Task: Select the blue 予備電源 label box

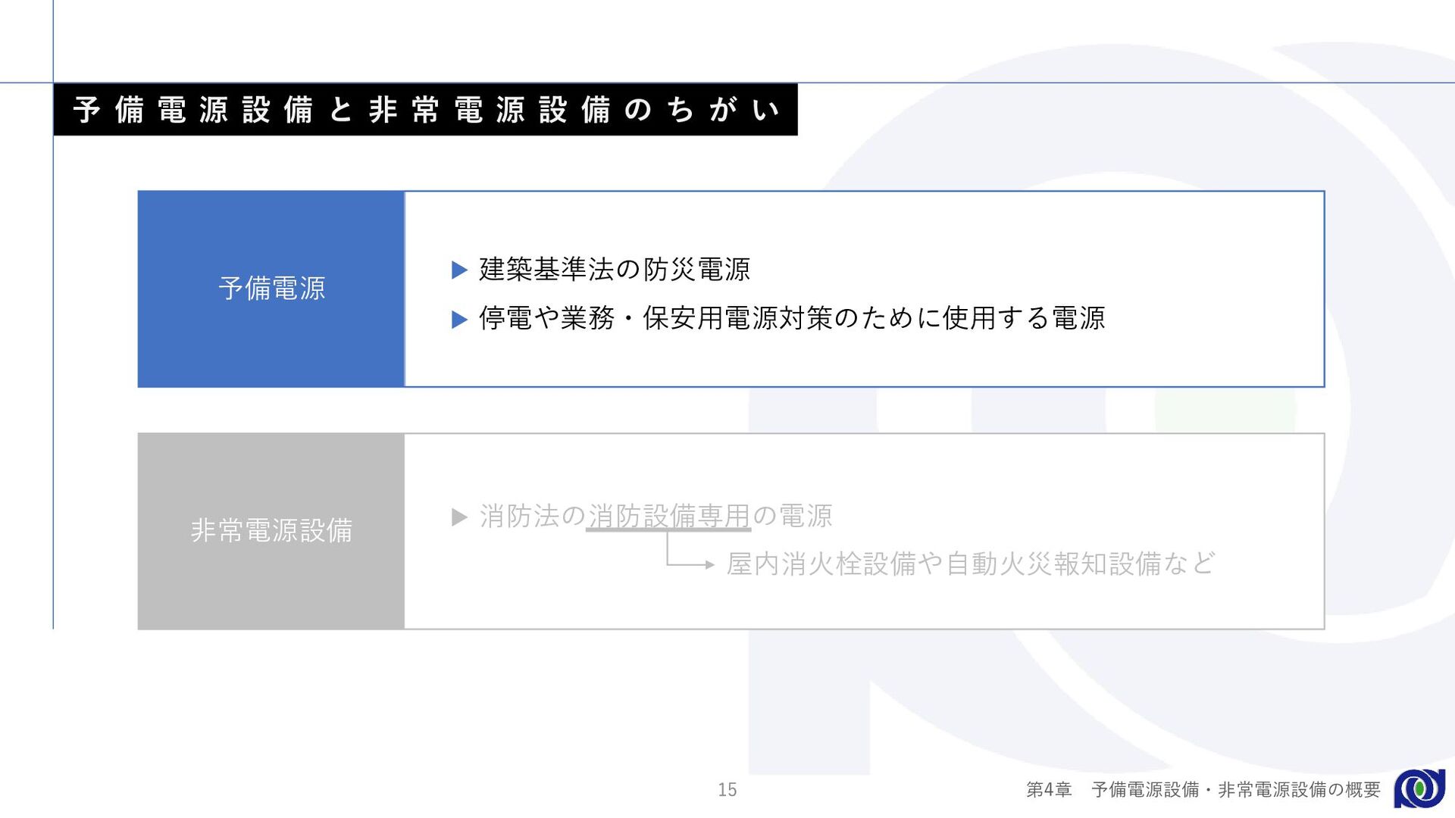Action: (271, 289)
